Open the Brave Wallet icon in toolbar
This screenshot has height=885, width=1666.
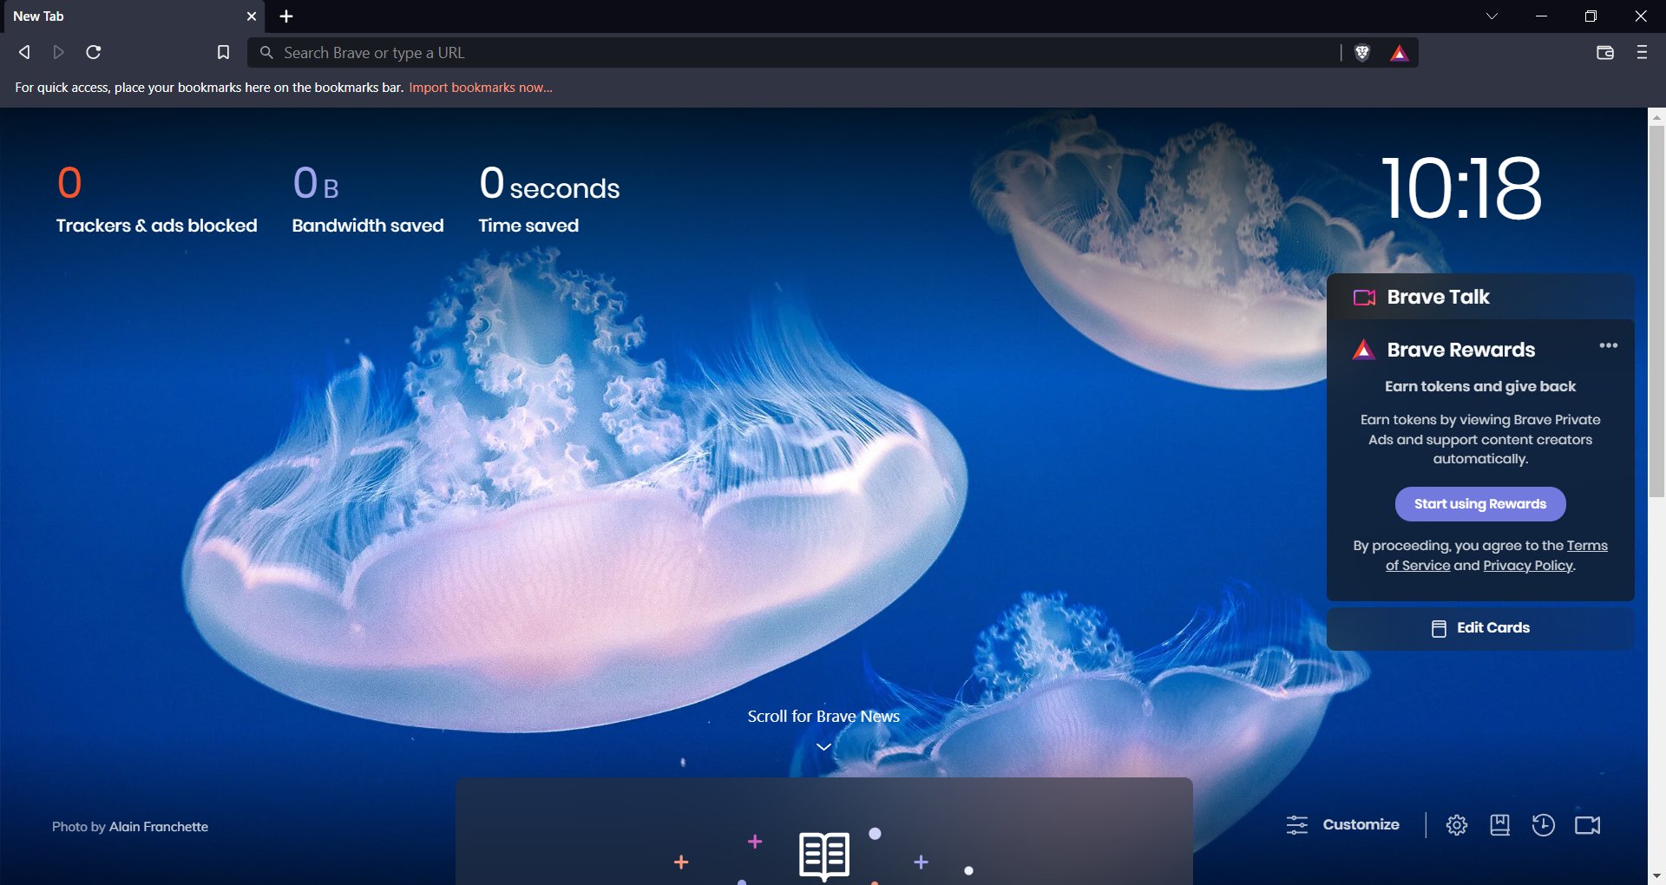1604,52
